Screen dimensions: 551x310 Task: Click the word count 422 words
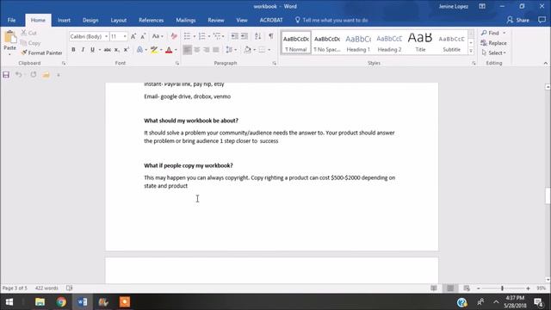46,288
